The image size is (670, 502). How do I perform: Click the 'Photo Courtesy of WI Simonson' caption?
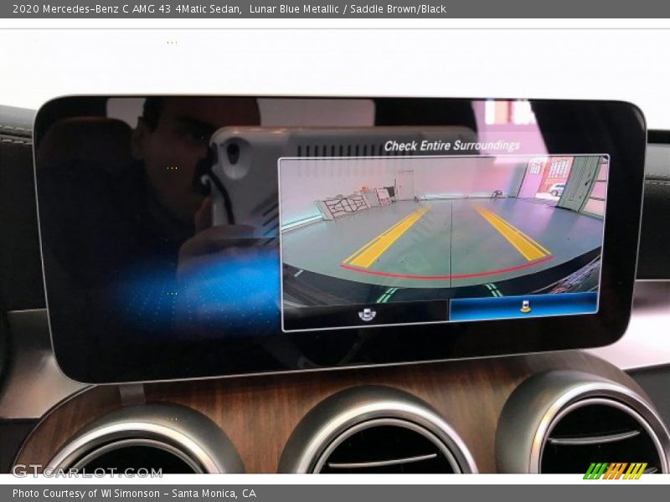coord(86,494)
